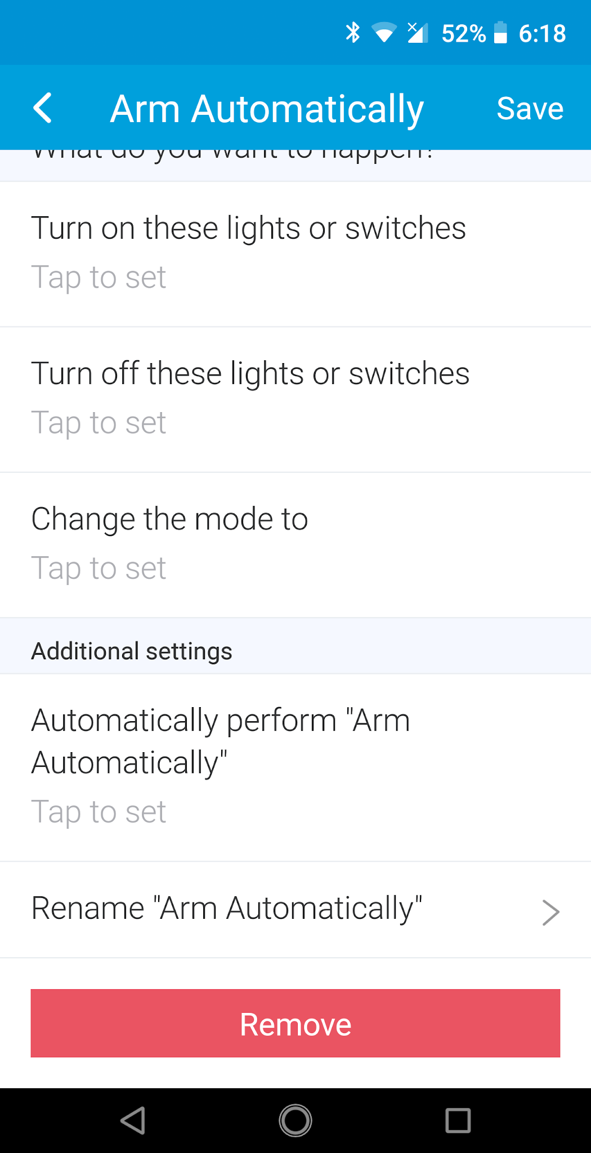Open Turn off these lights or switches
This screenshot has height=1153, width=591.
(250, 374)
